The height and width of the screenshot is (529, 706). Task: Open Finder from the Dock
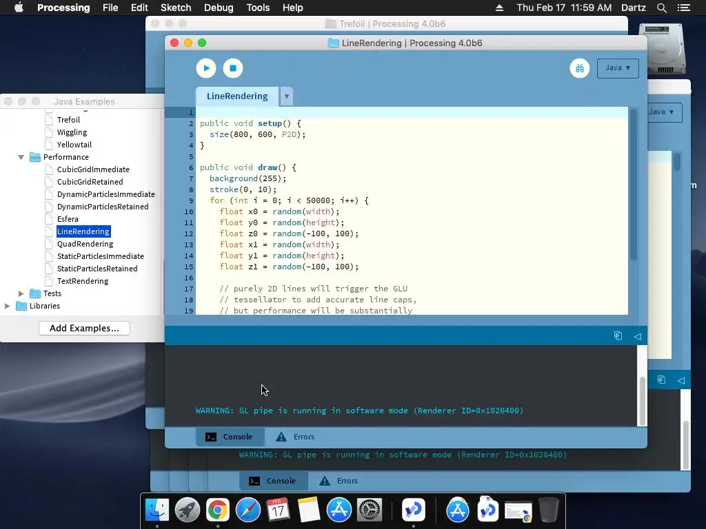click(157, 510)
